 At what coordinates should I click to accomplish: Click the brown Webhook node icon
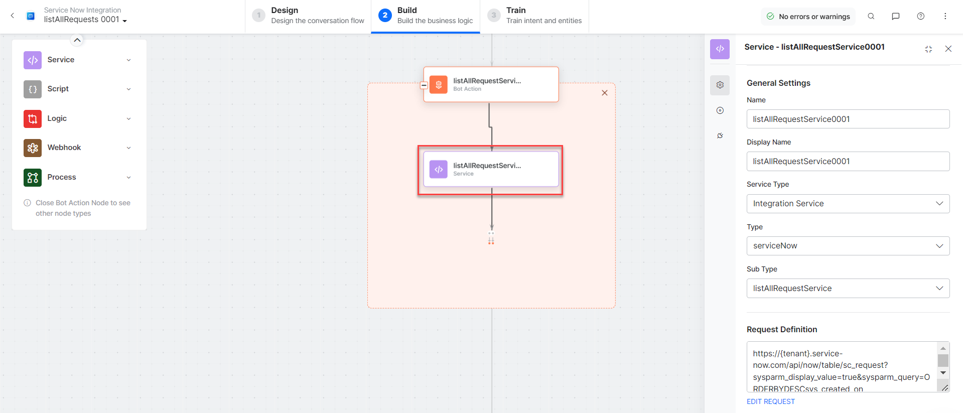[33, 148]
